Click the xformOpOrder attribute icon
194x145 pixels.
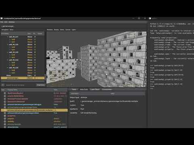(x=5, y=124)
